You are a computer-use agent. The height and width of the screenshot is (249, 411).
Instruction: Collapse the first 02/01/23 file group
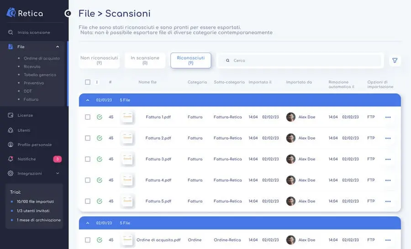pyautogui.click(x=88, y=100)
